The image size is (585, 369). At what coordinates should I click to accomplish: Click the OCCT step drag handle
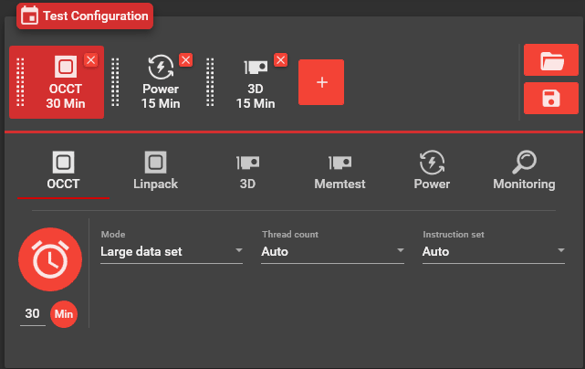[x=20, y=82]
